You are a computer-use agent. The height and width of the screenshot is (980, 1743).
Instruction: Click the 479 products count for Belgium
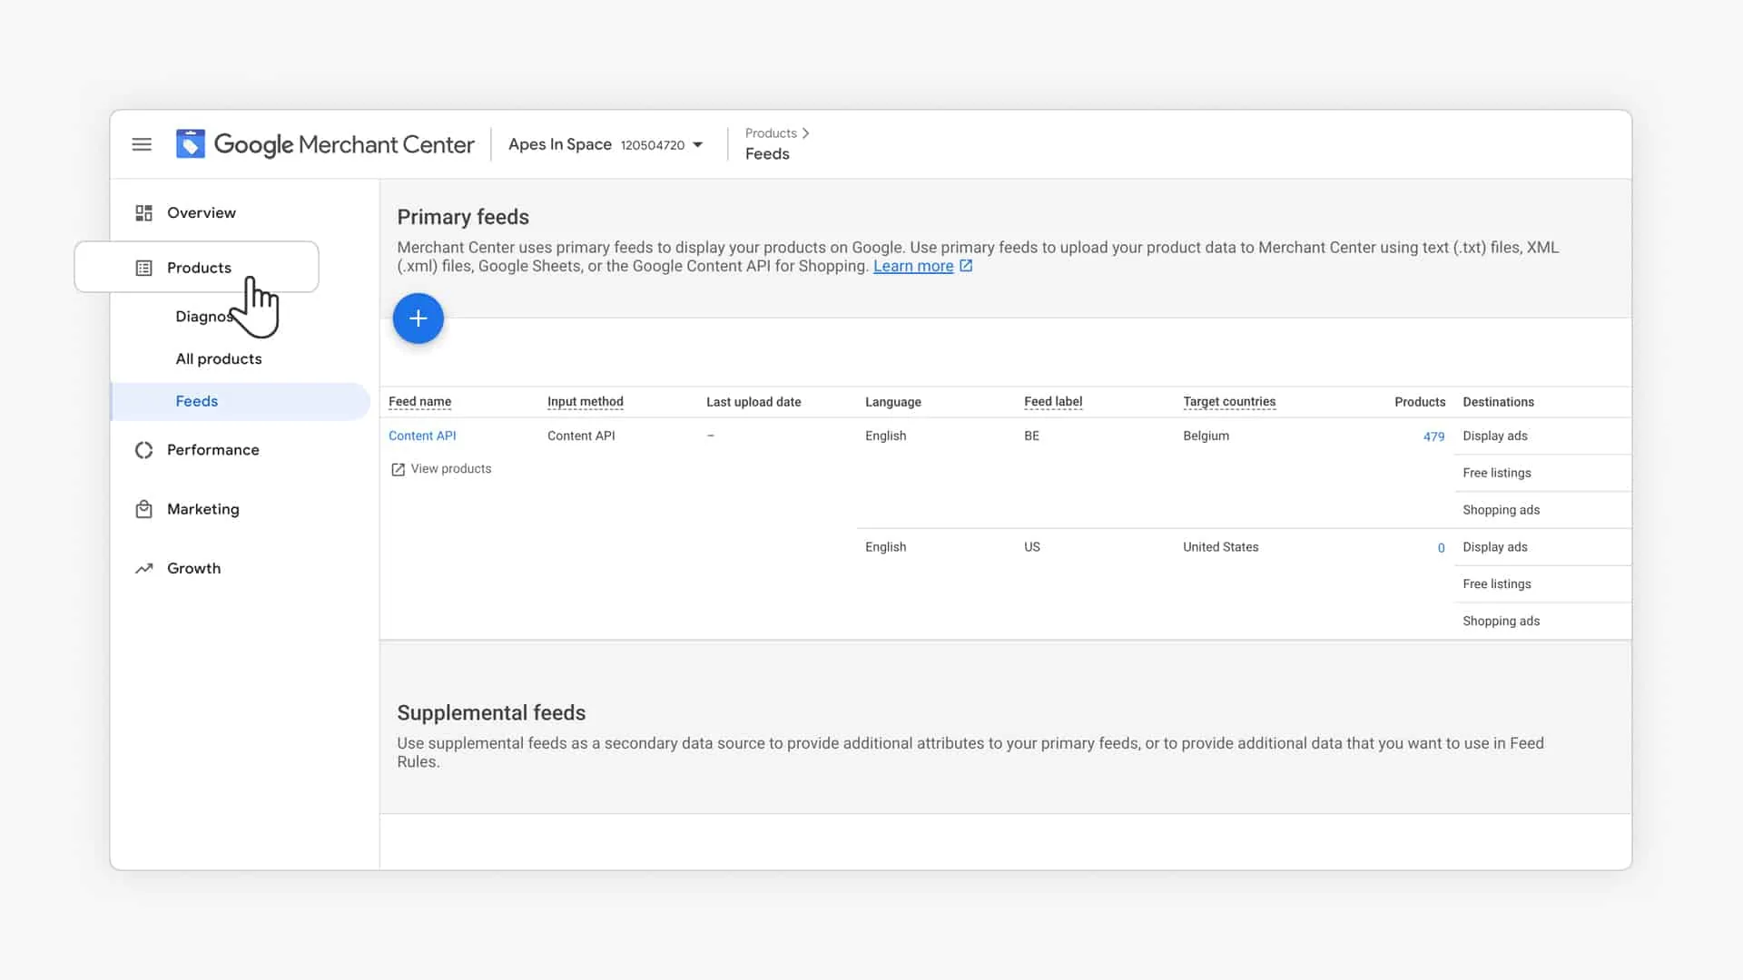[1433, 436]
